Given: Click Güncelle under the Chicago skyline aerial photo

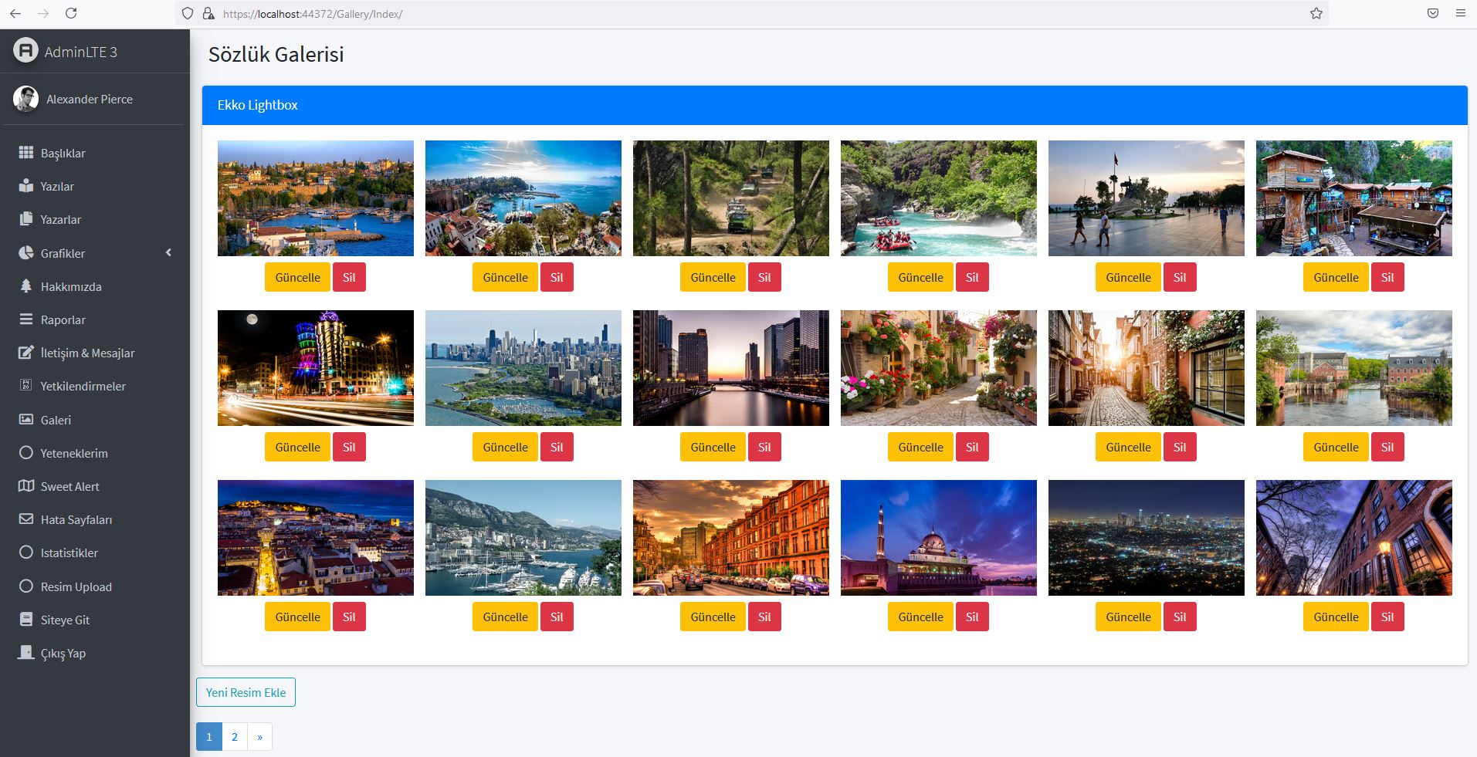Looking at the screenshot, I should (x=505, y=447).
